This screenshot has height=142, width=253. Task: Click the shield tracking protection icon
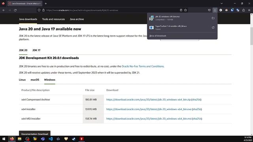(x=39, y=10)
